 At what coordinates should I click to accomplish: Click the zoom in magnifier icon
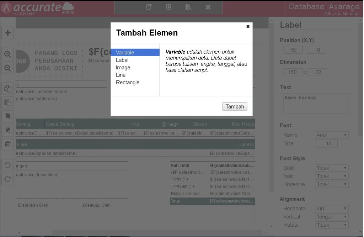click(7, 54)
